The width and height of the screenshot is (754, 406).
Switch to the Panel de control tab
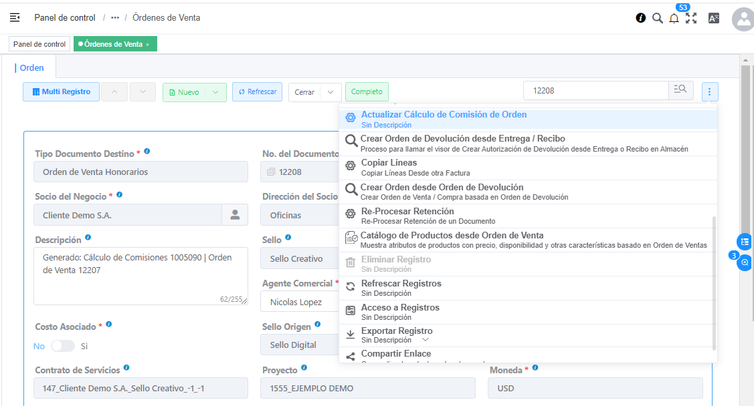(39, 44)
